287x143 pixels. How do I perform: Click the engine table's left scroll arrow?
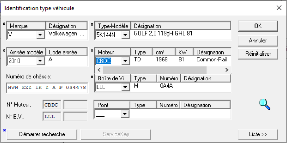point(99,70)
